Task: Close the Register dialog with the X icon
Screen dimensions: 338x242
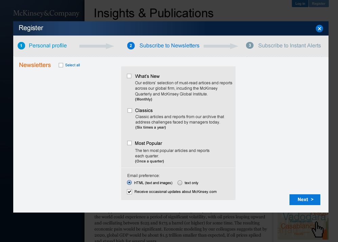Action: [319, 28]
